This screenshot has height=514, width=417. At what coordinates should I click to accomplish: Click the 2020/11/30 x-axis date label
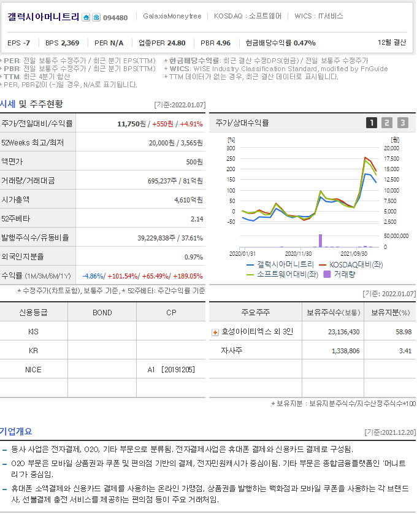(298, 254)
